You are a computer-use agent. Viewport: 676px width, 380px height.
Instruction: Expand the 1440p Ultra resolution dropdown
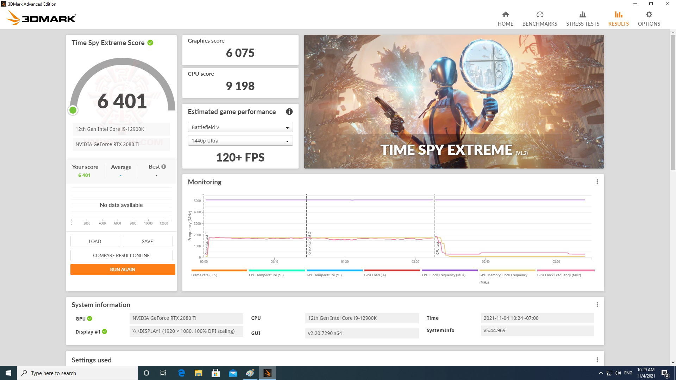240,141
